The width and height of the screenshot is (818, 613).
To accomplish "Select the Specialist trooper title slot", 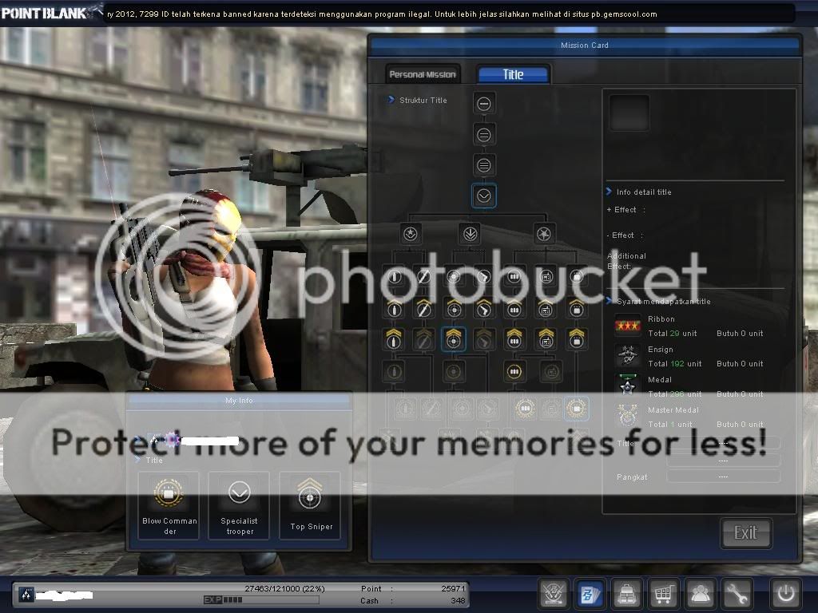I will (x=239, y=505).
